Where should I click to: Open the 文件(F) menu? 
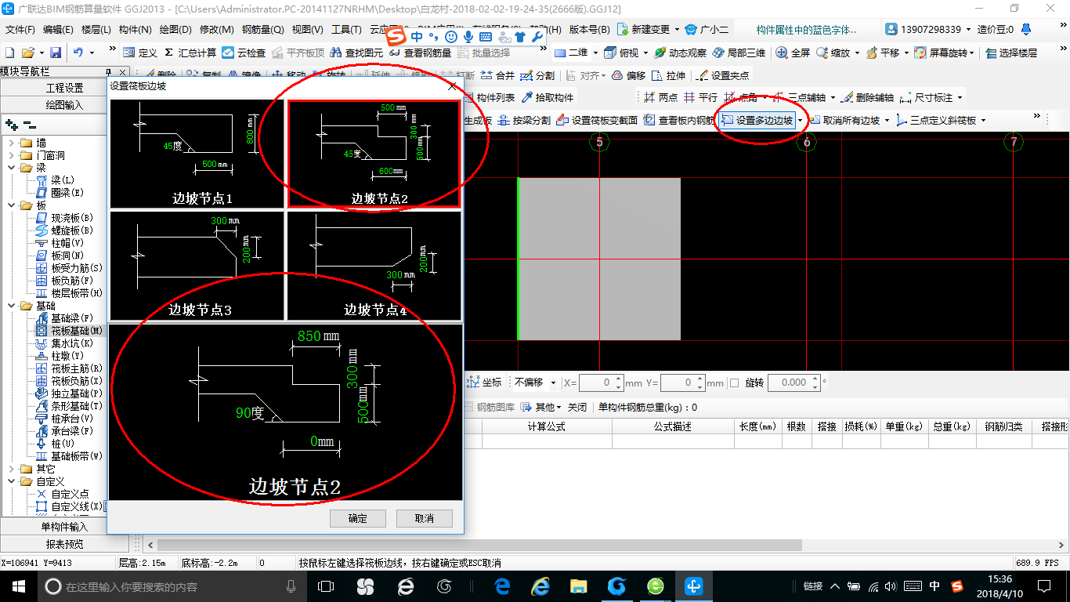(x=20, y=30)
